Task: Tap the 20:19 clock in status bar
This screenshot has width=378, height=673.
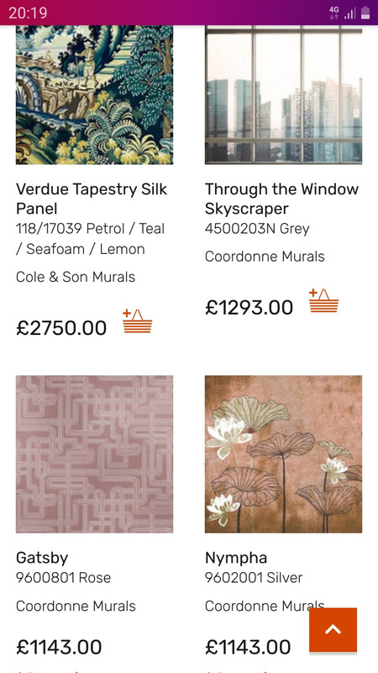Action: tap(28, 13)
